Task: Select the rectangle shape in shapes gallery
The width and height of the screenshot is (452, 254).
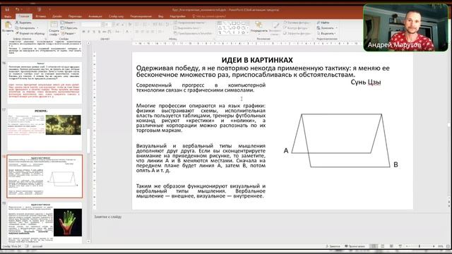Action: (x=234, y=23)
